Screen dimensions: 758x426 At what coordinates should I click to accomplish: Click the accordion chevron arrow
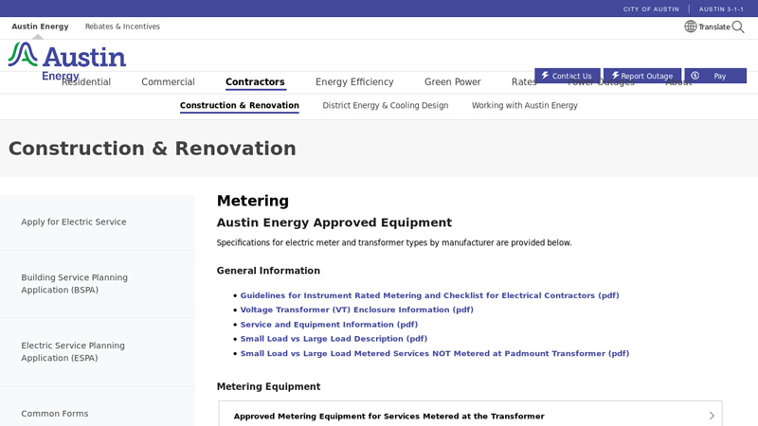click(712, 416)
